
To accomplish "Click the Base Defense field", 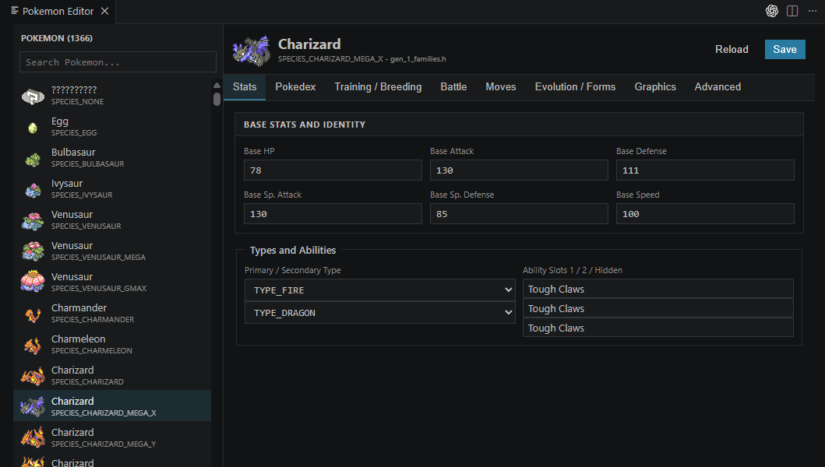I will click(x=705, y=170).
